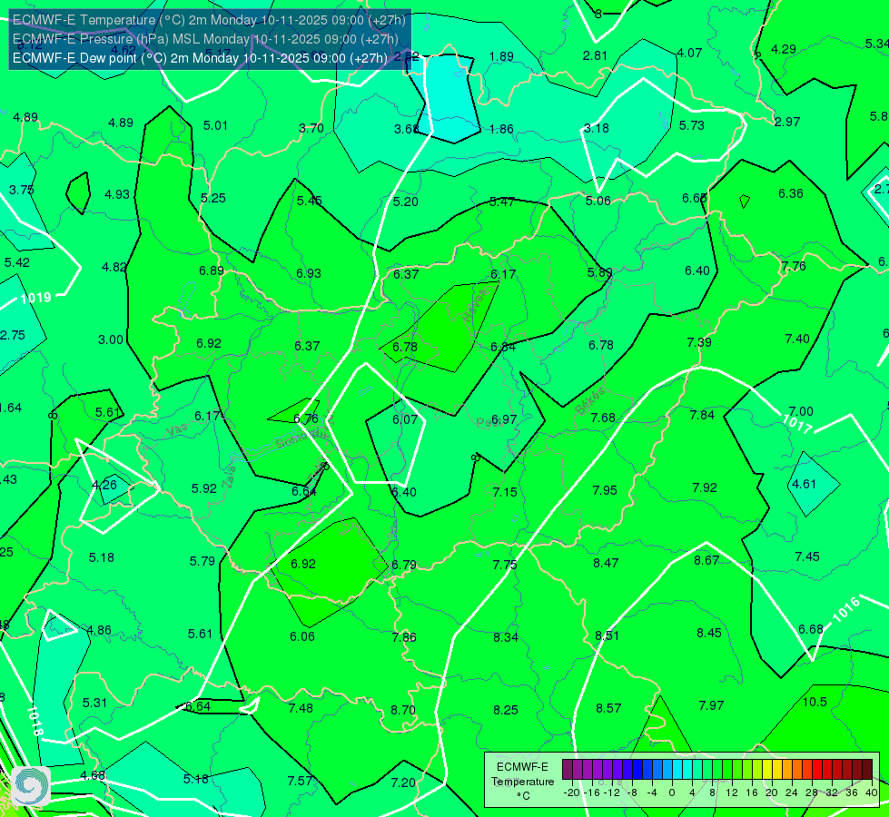This screenshot has height=817, width=889.
Task: Click the 5.01 temperature value
Action: pyautogui.click(x=215, y=125)
